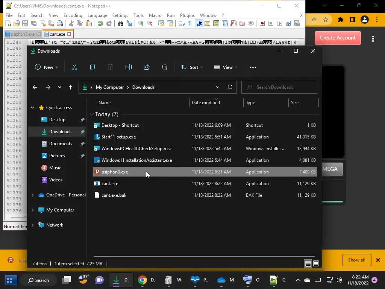
Task: Toggle Word Wrap in Notepad++ toolbar
Action: 182,23
